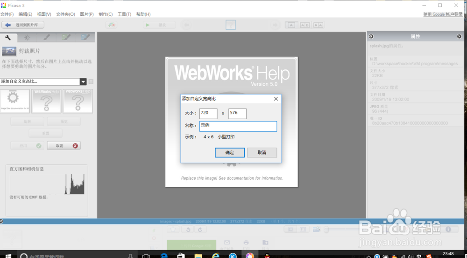Click the height field showing 576

237,114
